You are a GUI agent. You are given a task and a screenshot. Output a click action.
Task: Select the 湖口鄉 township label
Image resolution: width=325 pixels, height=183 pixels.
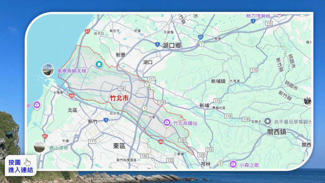[x=172, y=45]
